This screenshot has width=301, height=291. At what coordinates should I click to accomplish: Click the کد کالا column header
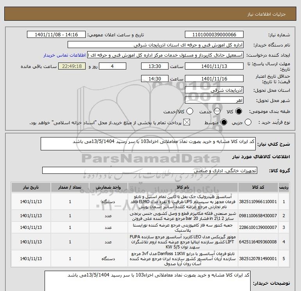point(258,187)
